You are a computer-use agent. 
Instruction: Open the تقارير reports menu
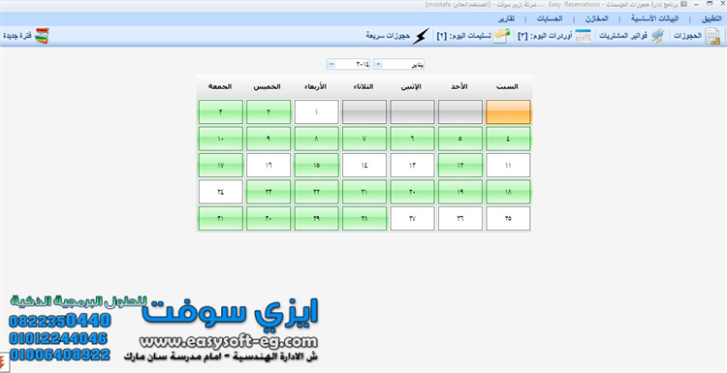(x=505, y=19)
